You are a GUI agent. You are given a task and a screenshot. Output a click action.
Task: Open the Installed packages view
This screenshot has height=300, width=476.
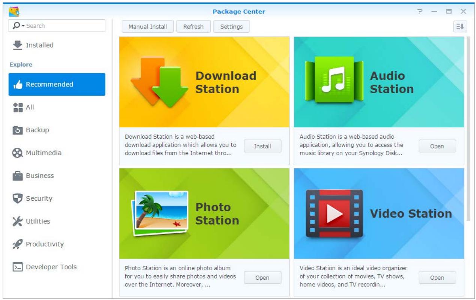(x=57, y=45)
